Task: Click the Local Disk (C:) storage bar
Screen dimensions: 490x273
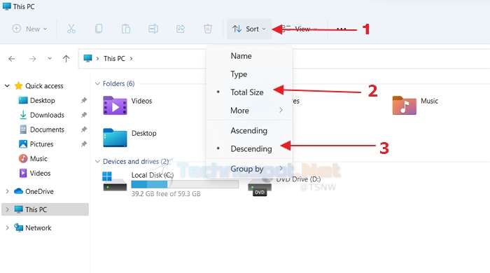Action: [x=185, y=184]
